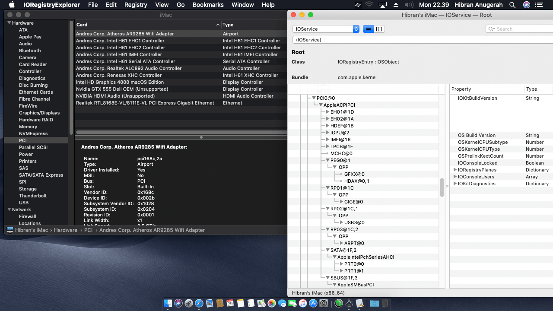Open App Store from the dock
The width and height of the screenshot is (553, 311).
tap(313, 304)
